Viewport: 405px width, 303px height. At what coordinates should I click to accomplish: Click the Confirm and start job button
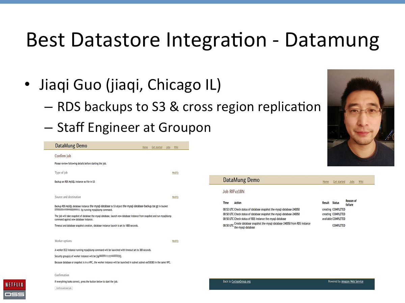click(x=64, y=288)
